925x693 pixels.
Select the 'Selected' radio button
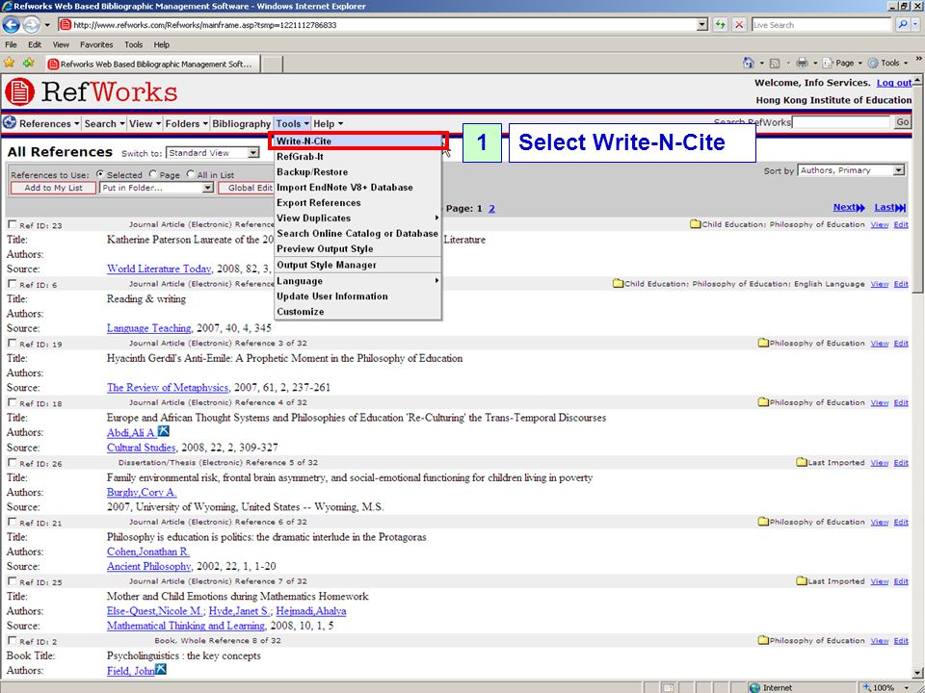tap(99, 174)
